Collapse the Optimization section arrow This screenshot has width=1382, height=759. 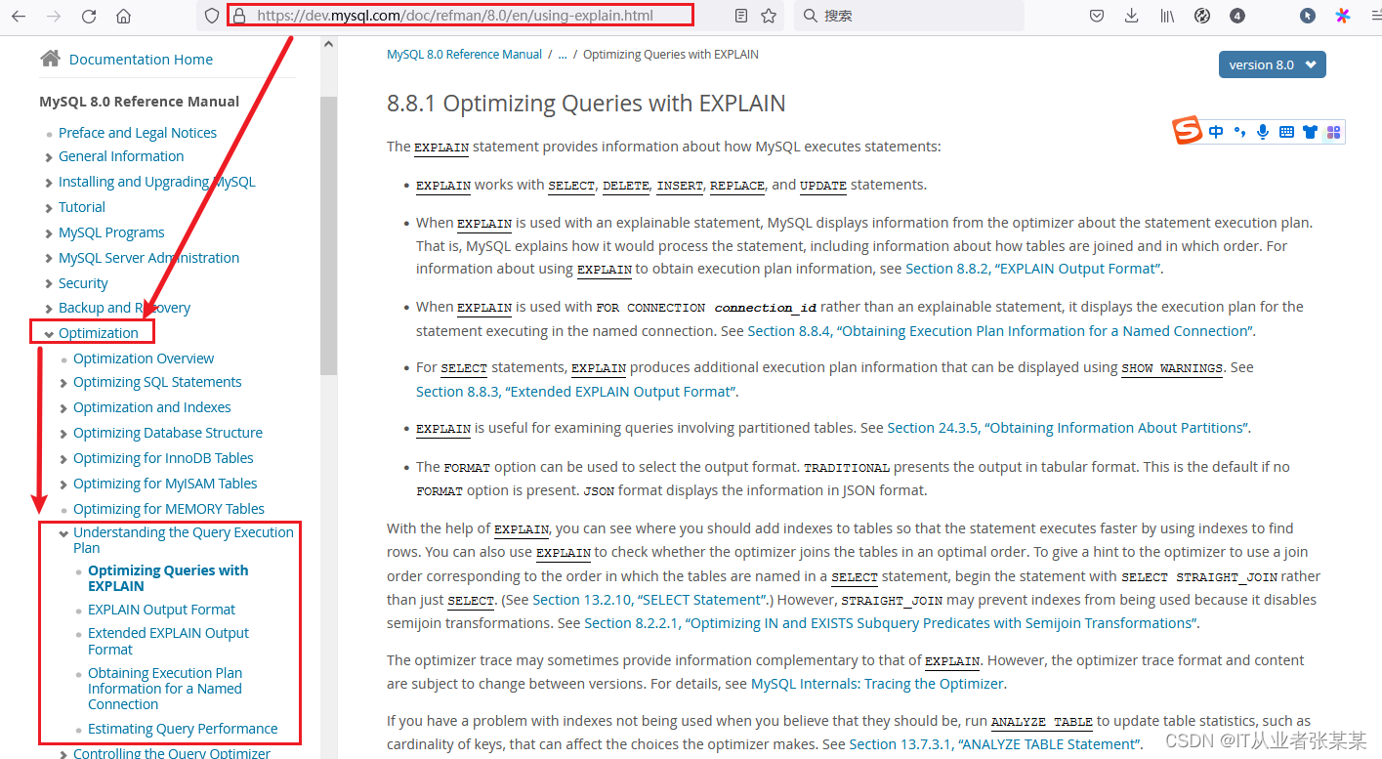(x=49, y=334)
